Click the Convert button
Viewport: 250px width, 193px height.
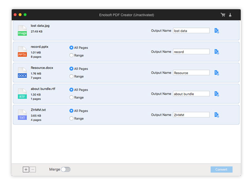tap(222, 169)
